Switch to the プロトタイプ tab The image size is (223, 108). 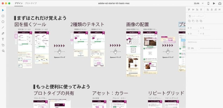[31, 3]
